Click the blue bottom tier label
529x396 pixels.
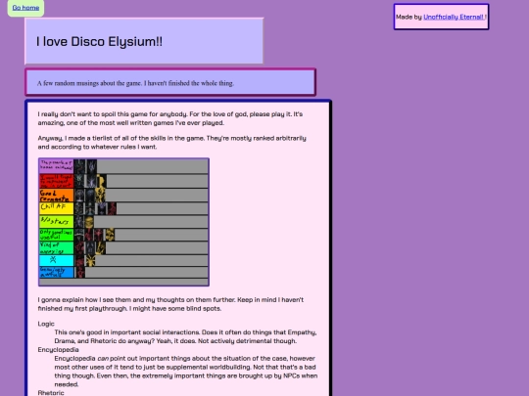tap(57, 273)
